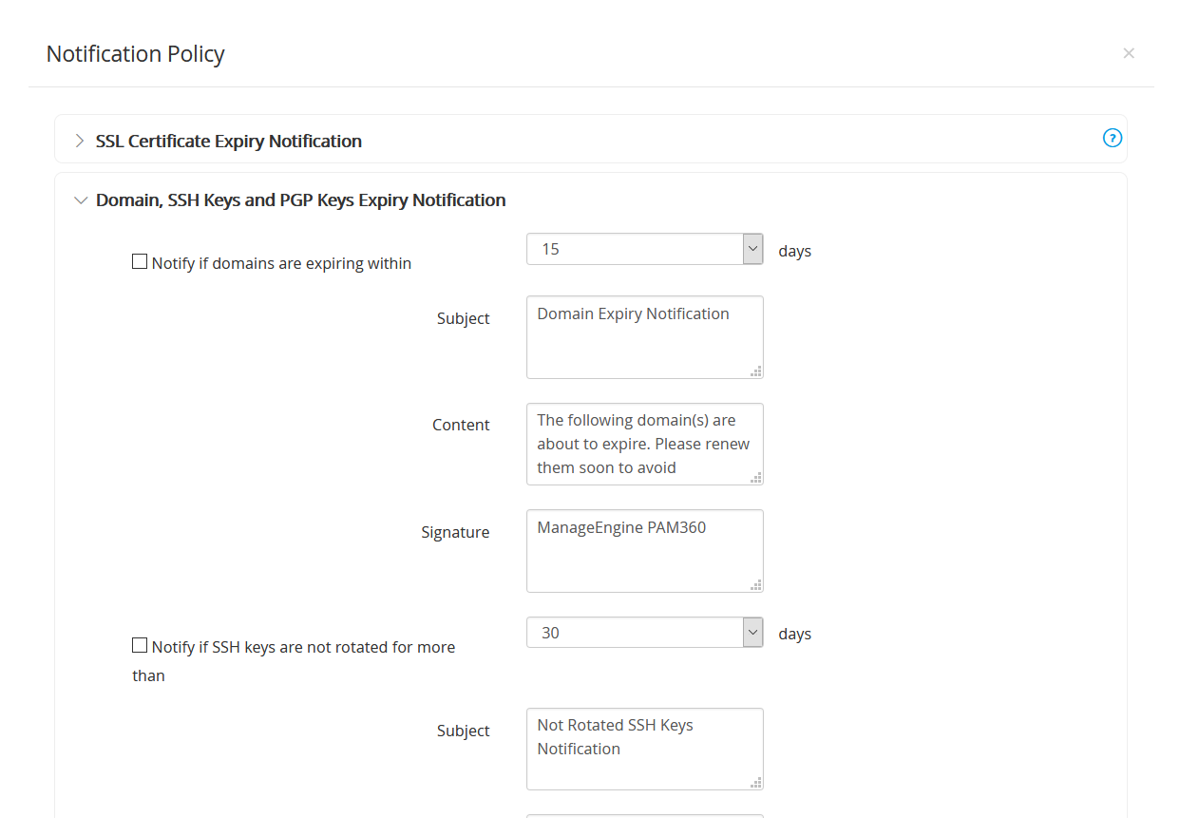Grab resize handle of domain Subject textarea
The image size is (1180, 836).
pos(756,371)
